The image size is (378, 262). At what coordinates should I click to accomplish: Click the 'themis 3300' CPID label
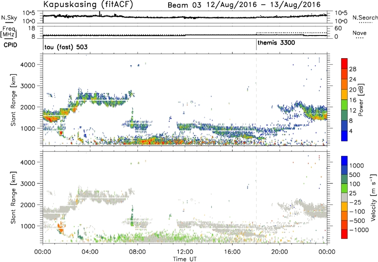[x=276, y=43]
